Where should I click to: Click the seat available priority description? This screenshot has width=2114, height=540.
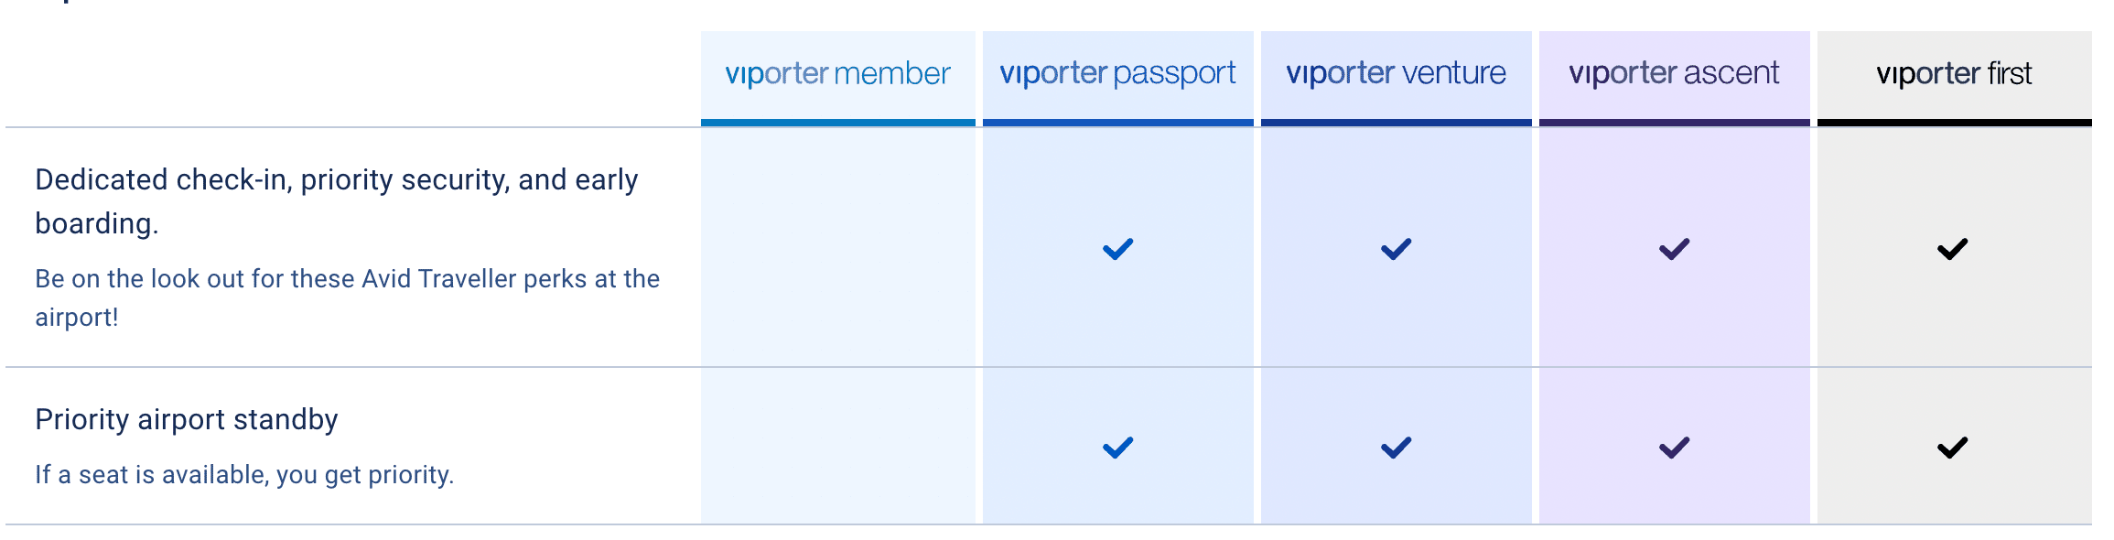(244, 474)
